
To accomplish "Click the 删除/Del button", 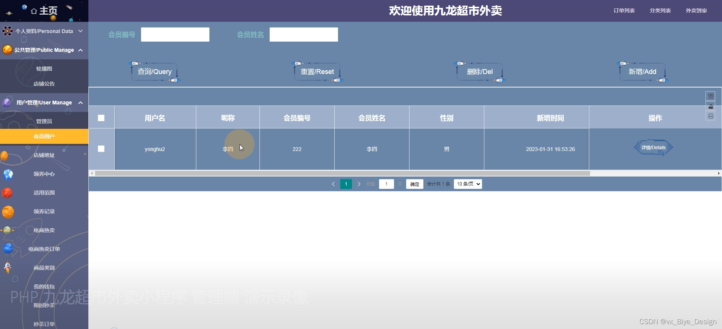I will click(480, 72).
